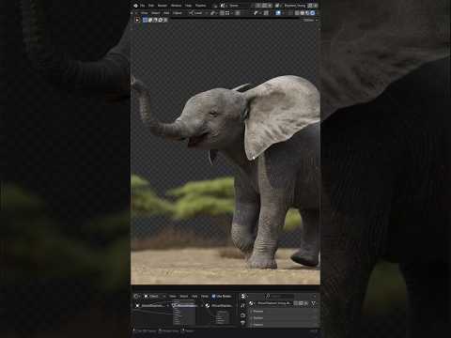The image size is (451, 338).
Task: Switch to rendered viewport shading
Action: coord(313,13)
